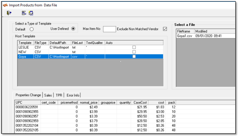Click the exit door icon in toolbar
This screenshot has width=239, height=137.
point(9,13)
